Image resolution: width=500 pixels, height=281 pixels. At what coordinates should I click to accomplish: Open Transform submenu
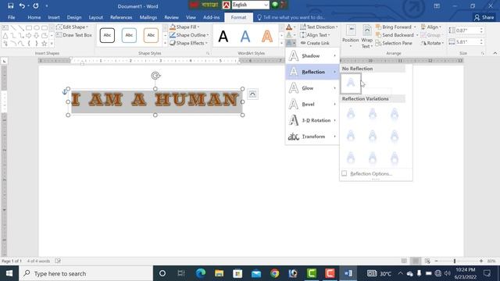(312, 137)
